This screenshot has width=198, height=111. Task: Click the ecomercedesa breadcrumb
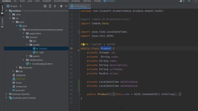click(x=61, y=1)
